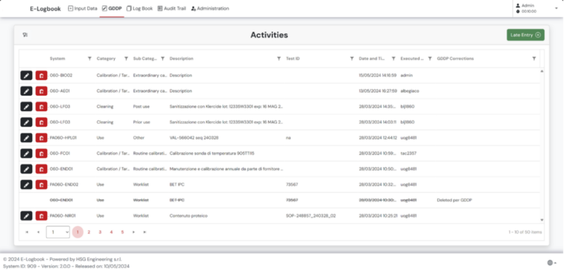Click the red delete icon for O60-FC01

click(x=41, y=153)
